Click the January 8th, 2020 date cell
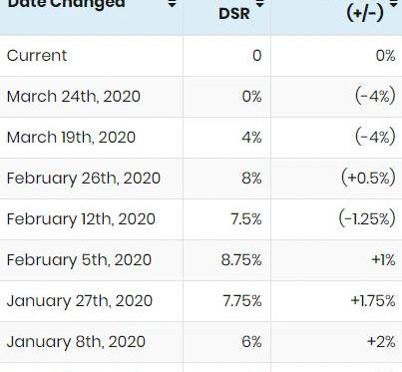 tap(91, 342)
